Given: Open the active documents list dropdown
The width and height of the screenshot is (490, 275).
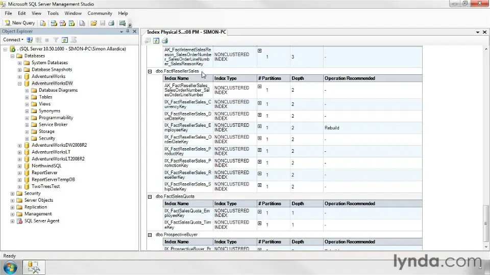Looking at the screenshot, I should click(478, 32).
